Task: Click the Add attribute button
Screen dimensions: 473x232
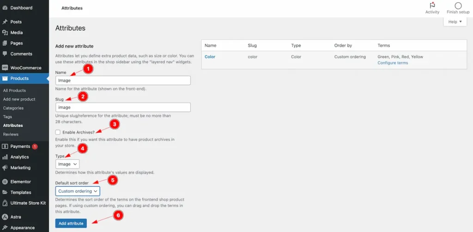Action: pyautogui.click(x=71, y=223)
